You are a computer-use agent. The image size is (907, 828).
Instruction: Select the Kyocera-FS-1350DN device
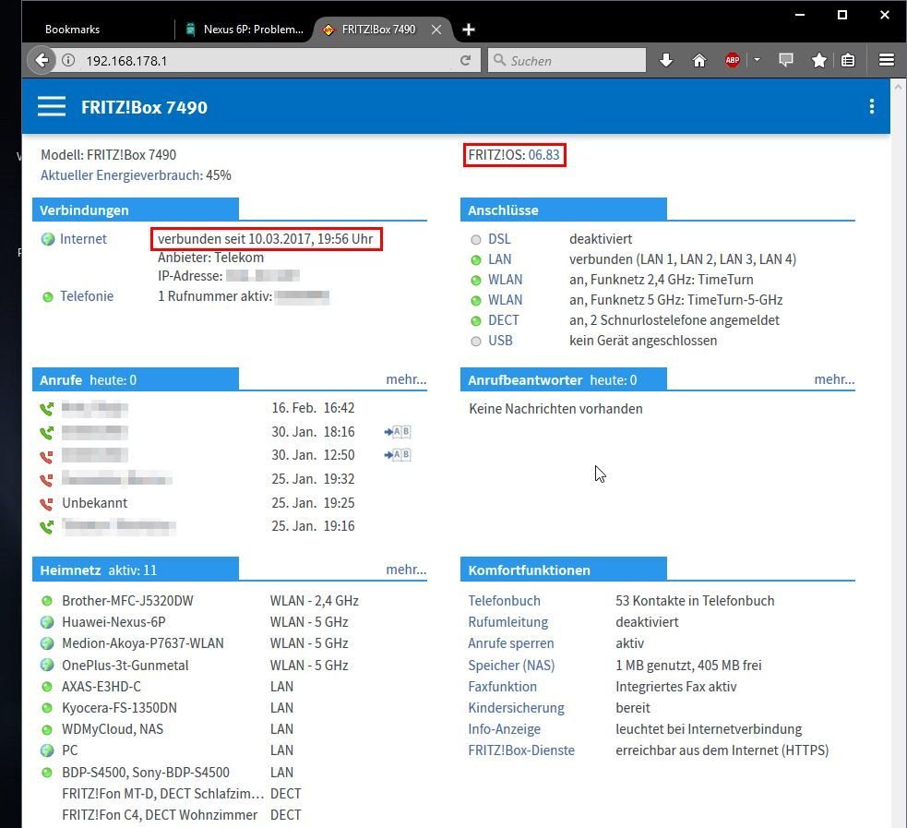[119, 708]
